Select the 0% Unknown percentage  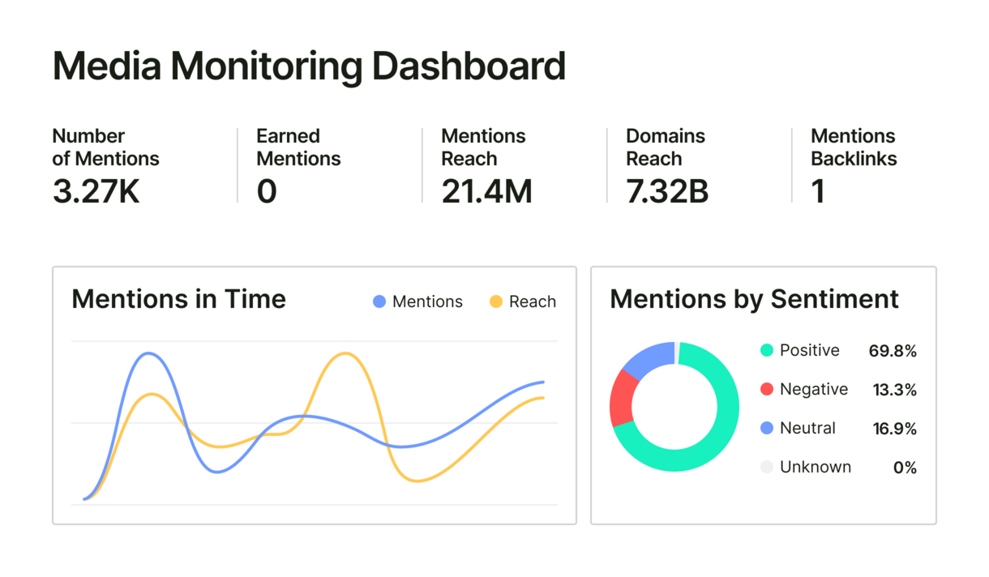[x=905, y=468]
